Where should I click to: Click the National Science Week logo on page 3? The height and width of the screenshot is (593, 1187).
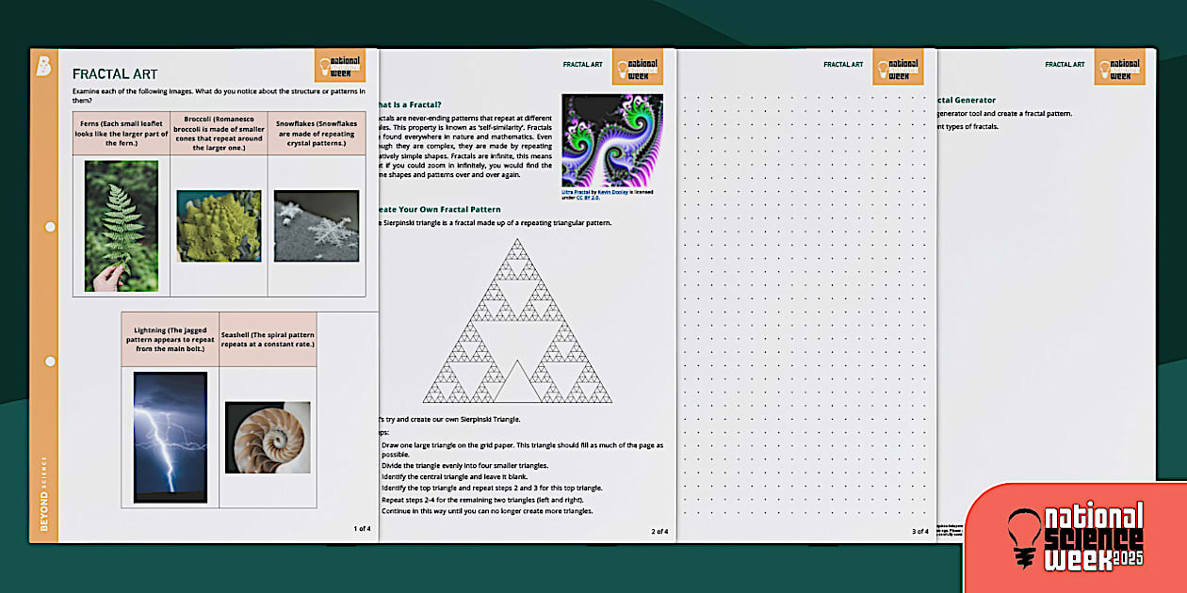897,68
